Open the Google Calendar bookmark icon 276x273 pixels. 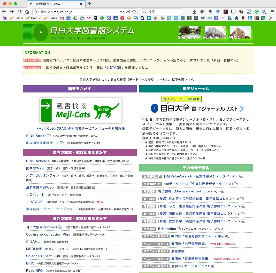[68, 18]
